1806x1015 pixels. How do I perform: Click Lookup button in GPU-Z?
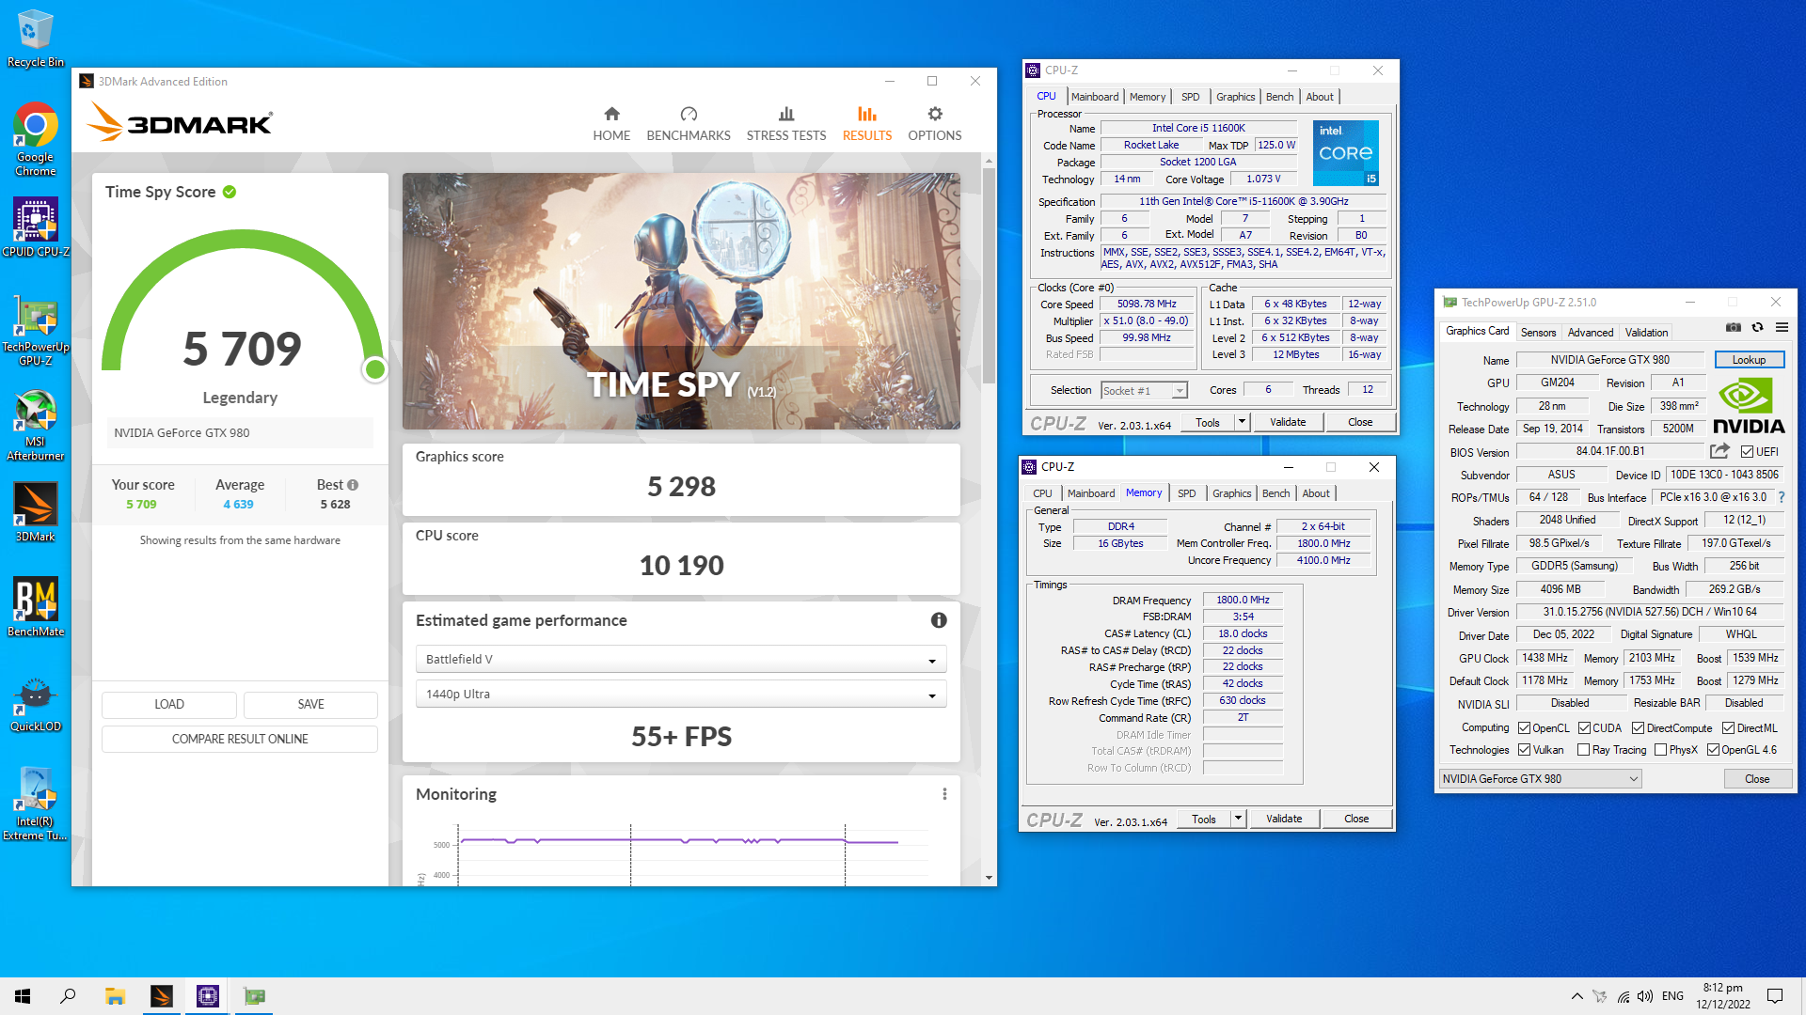coord(1749,360)
